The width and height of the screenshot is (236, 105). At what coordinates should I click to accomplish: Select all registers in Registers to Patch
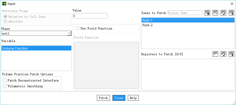click(x=223, y=54)
